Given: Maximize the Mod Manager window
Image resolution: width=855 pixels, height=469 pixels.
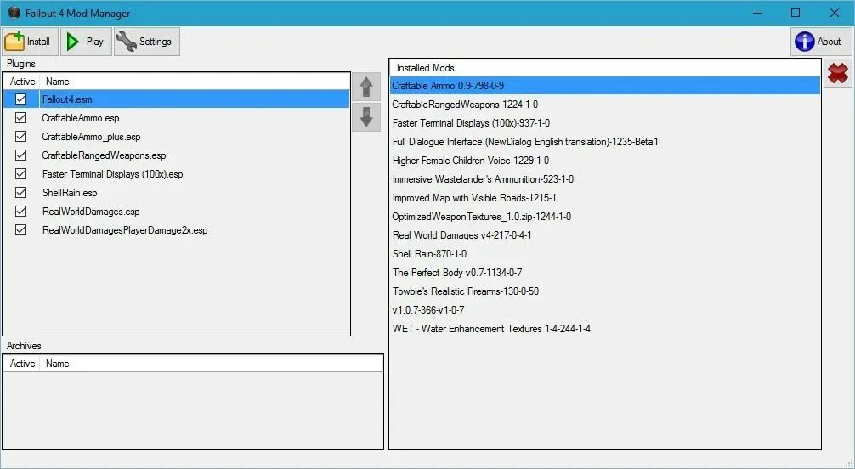Looking at the screenshot, I should (x=796, y=13).
